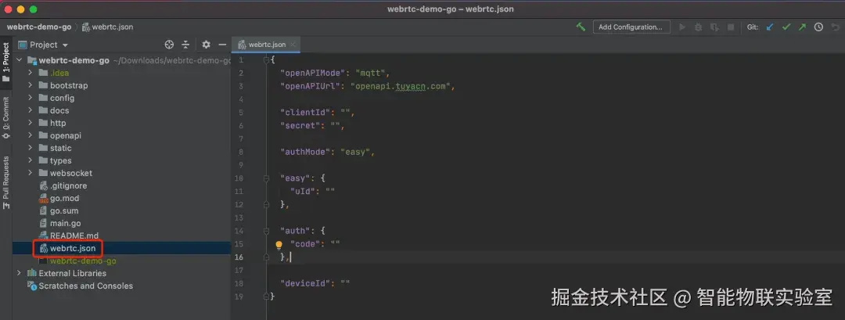Click the Locate file crosshair icon
The height and width of the screenshot is (320, 845).
(x=169, y=45)
